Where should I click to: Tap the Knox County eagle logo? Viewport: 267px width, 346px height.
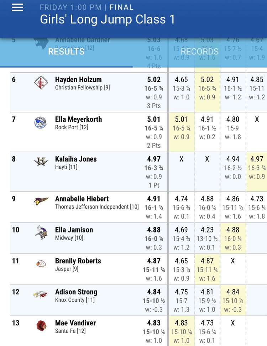point(41,295)
